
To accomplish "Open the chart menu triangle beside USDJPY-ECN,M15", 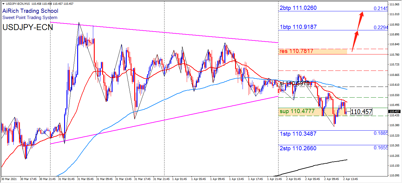I will pos(3,4).
